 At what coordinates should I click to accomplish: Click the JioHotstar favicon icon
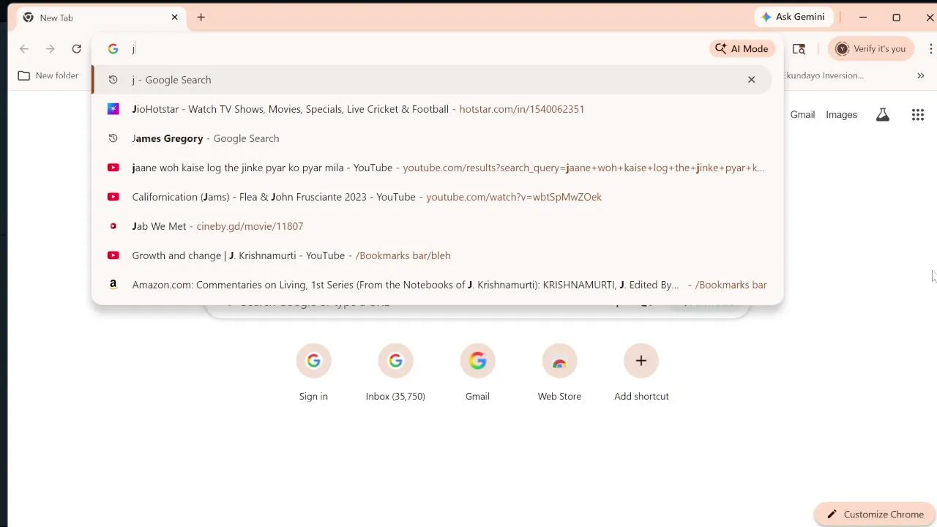tap(113, 109)
